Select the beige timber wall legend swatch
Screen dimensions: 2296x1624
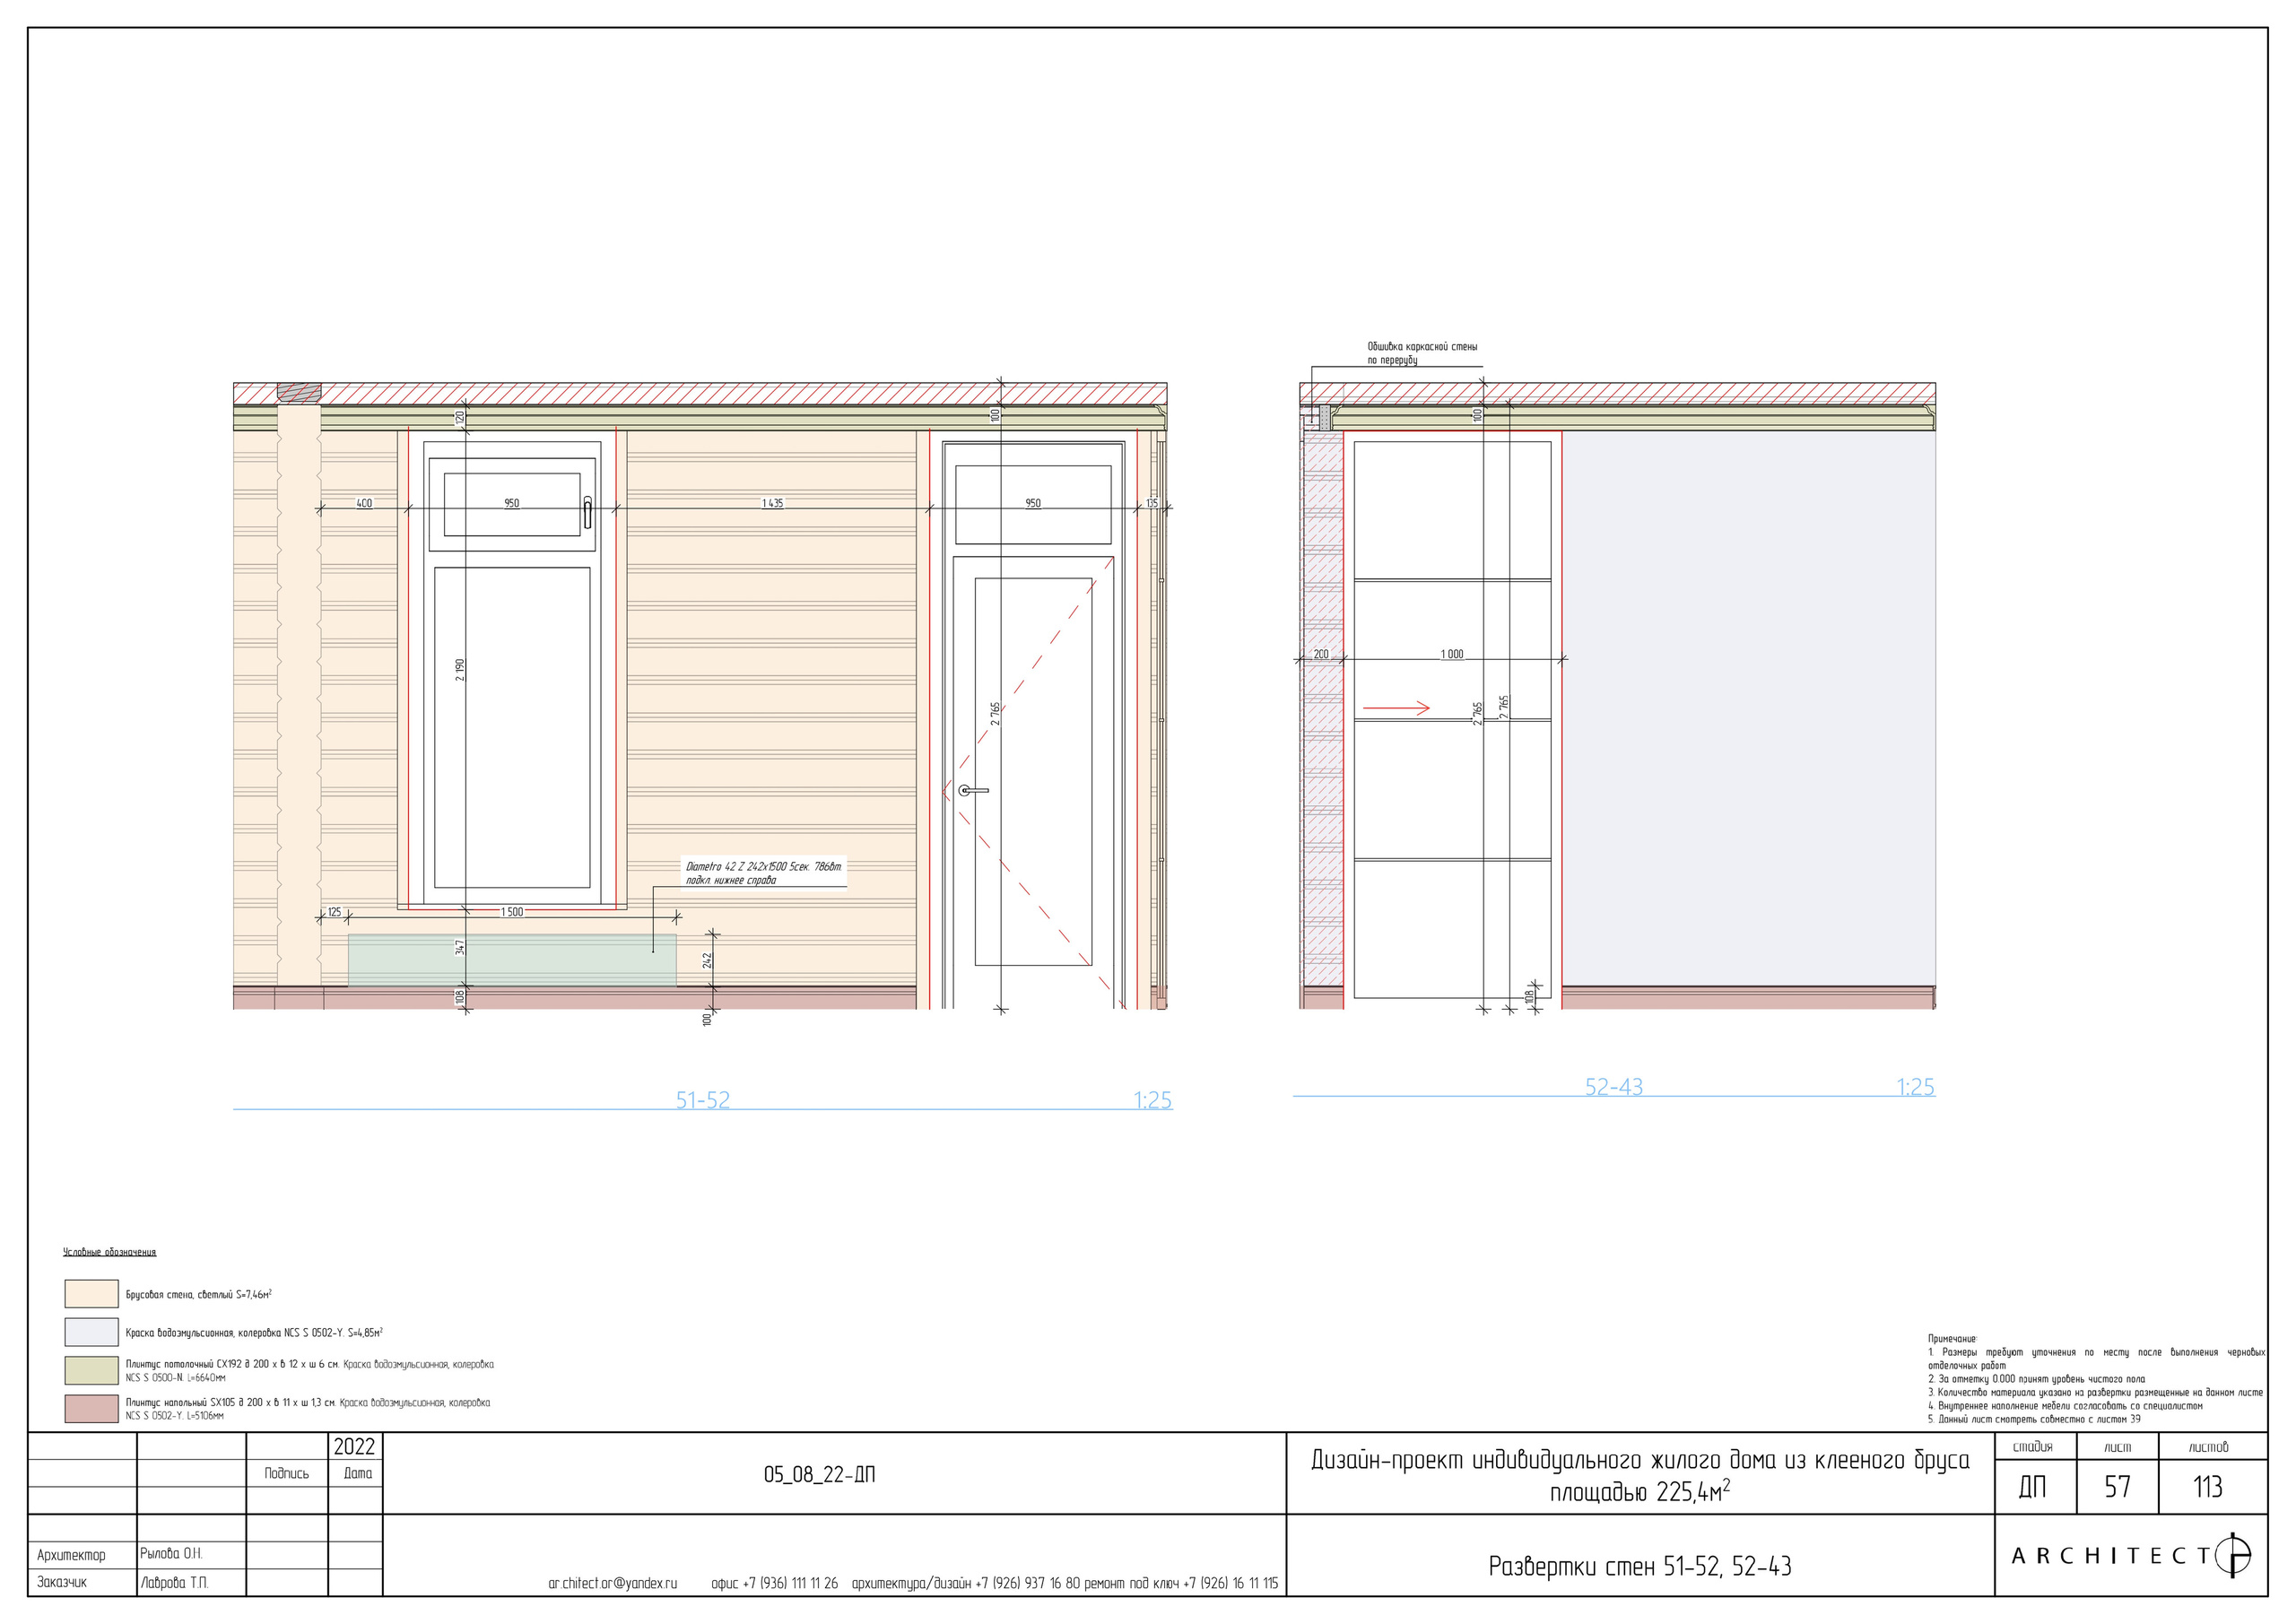(x=91, y=1293)
